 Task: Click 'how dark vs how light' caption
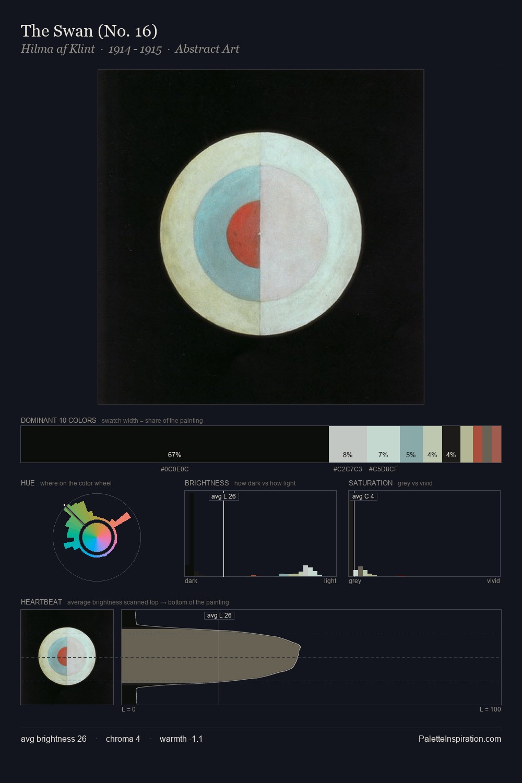265,483
